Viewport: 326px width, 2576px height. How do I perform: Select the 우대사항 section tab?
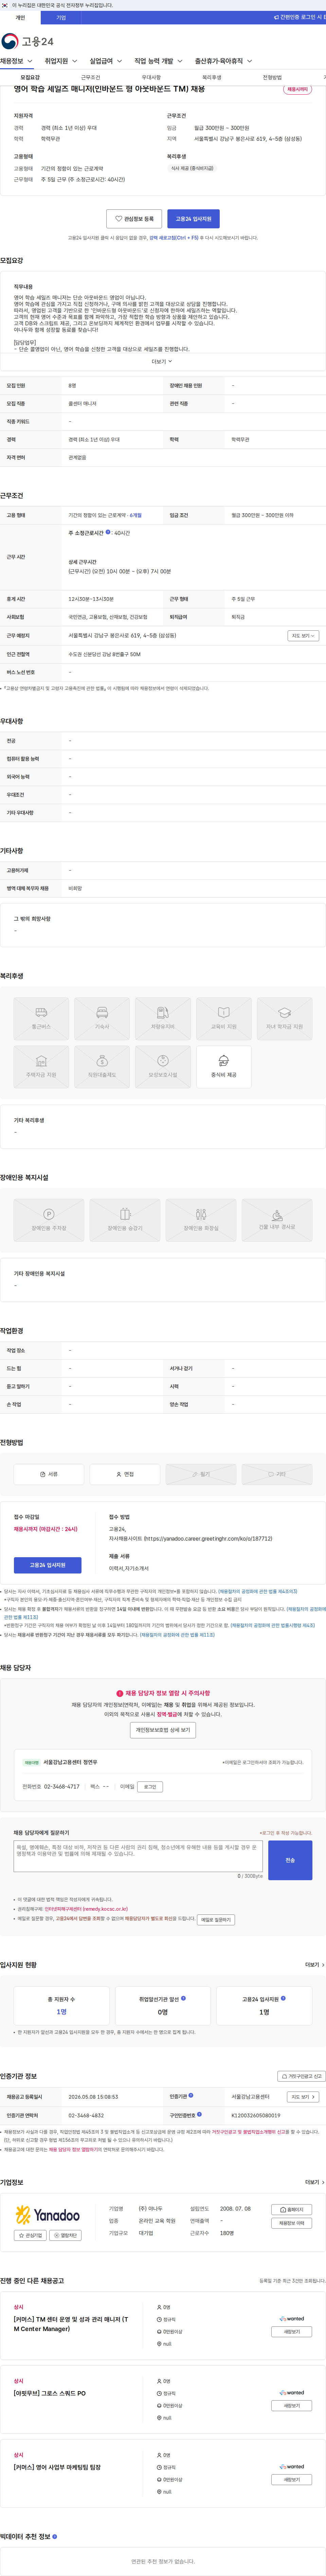coord(151,77)
